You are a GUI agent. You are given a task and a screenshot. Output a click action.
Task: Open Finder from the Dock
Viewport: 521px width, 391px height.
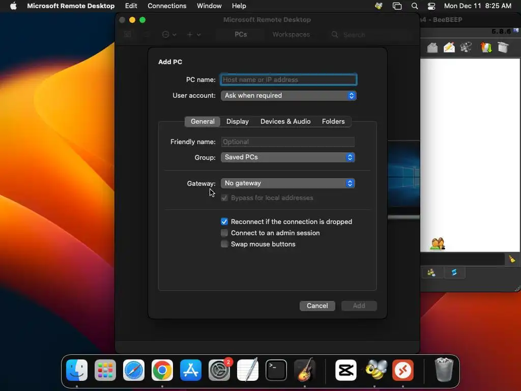click(77, 370)
